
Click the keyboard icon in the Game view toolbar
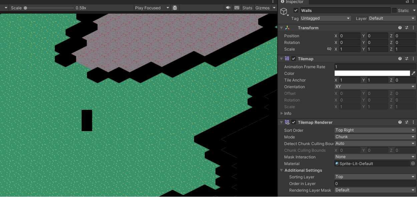click(237, 8)
